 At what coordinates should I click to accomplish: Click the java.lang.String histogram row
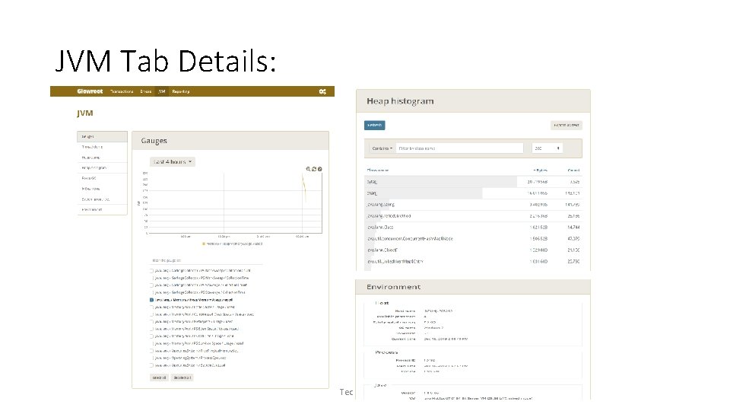tap(473, 205)
